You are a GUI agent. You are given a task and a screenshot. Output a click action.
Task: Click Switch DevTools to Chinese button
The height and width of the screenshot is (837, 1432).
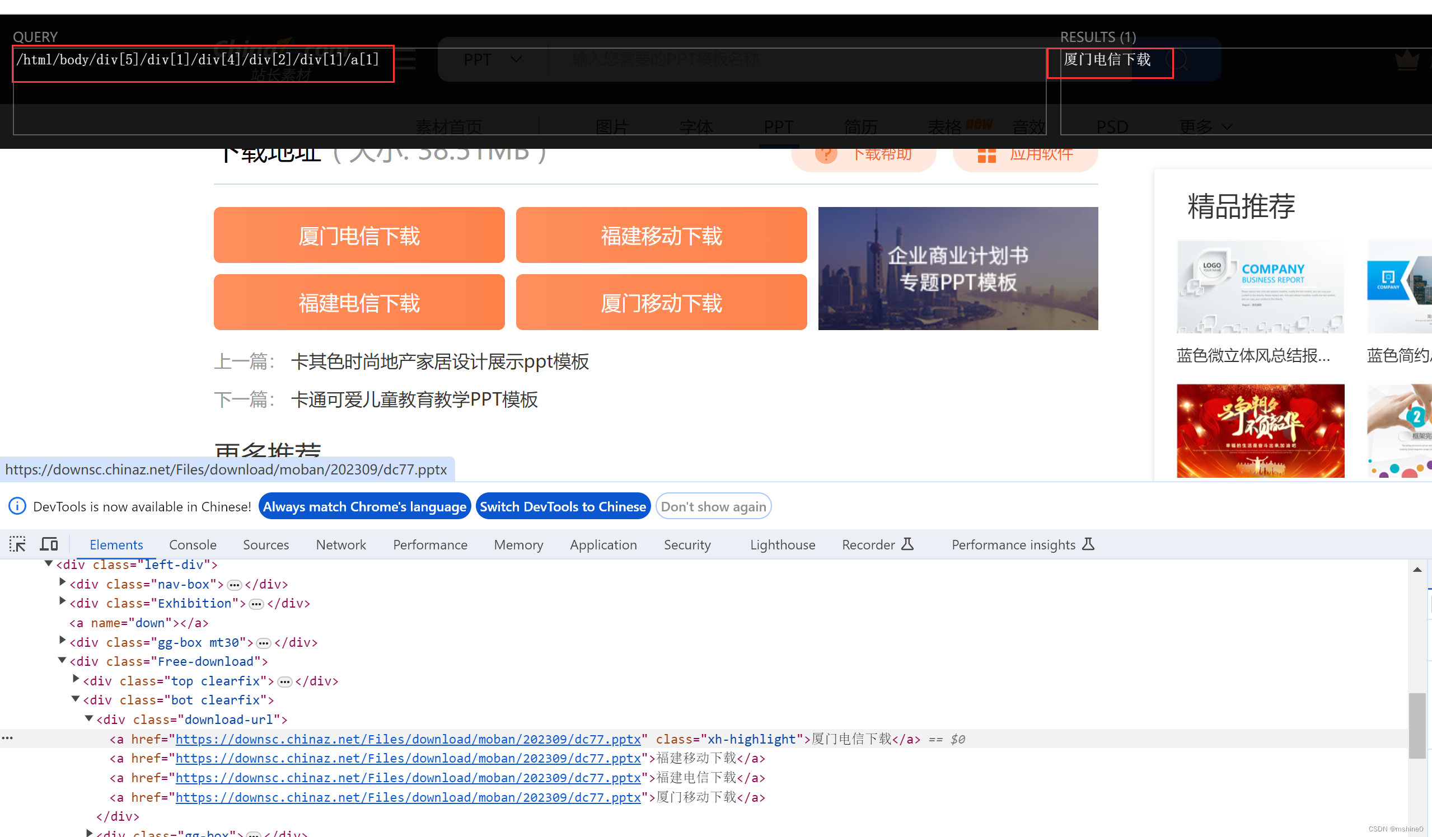[563, 506]
